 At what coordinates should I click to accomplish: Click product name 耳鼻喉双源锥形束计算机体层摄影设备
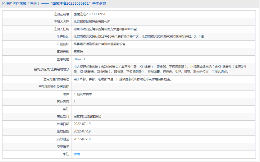(x=99, y=44)
